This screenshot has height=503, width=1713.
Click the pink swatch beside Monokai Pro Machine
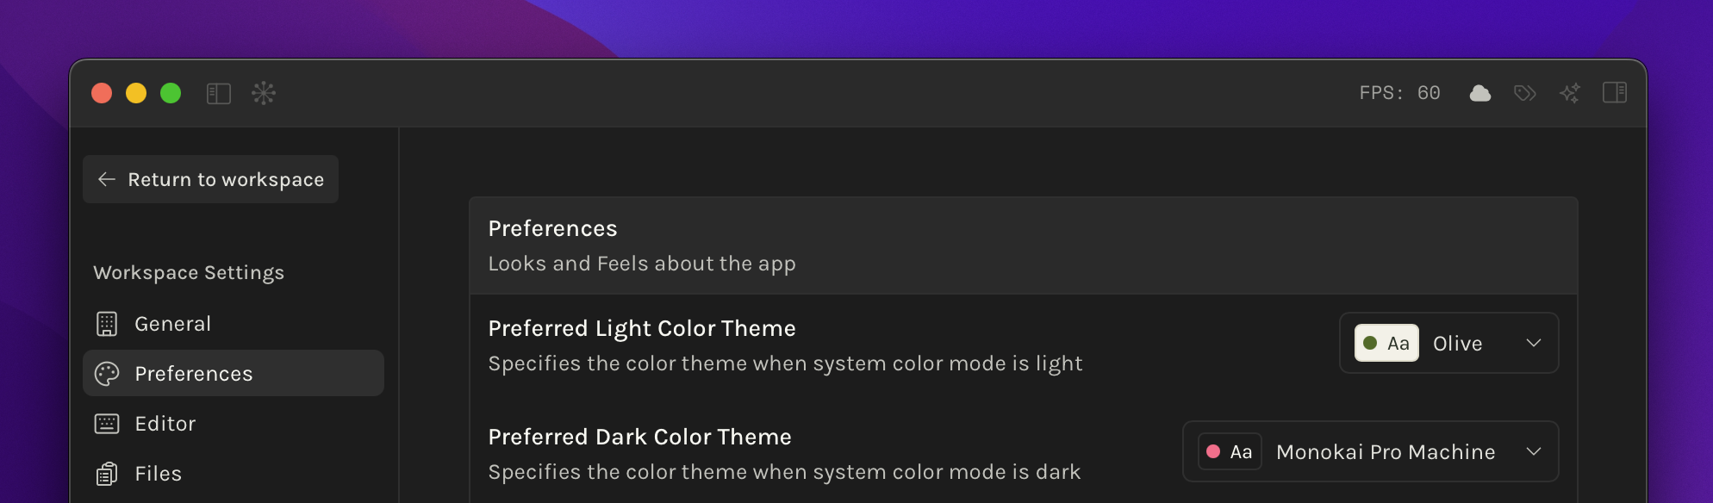pos(1216,451)
